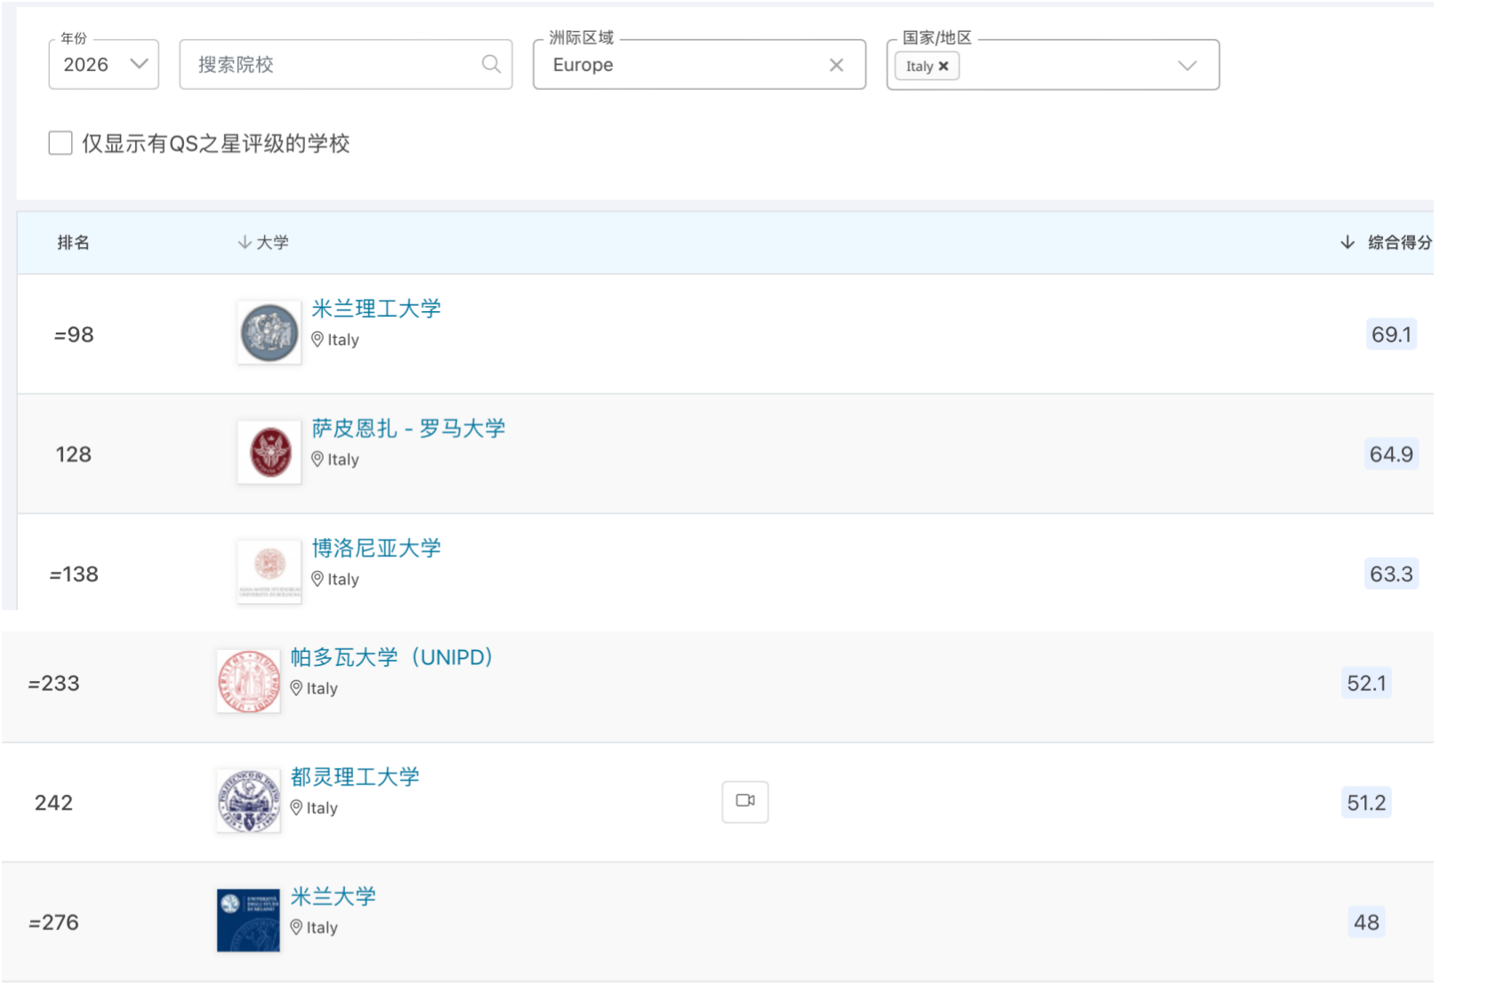Click location pin under 米兰大学

[x=296, y=927]
